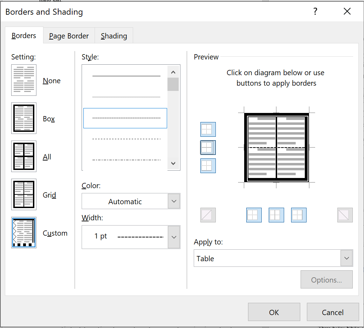Toggle the top border button

(208, 129)
